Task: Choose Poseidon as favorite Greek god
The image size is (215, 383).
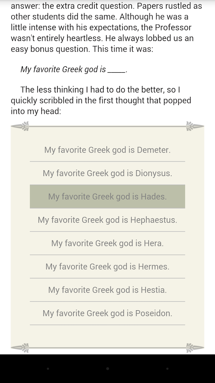Action: click(107, 313)
